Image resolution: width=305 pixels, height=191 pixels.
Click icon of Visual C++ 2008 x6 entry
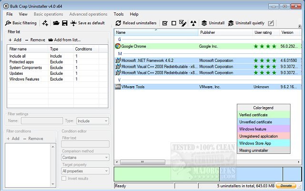(118, 67)
